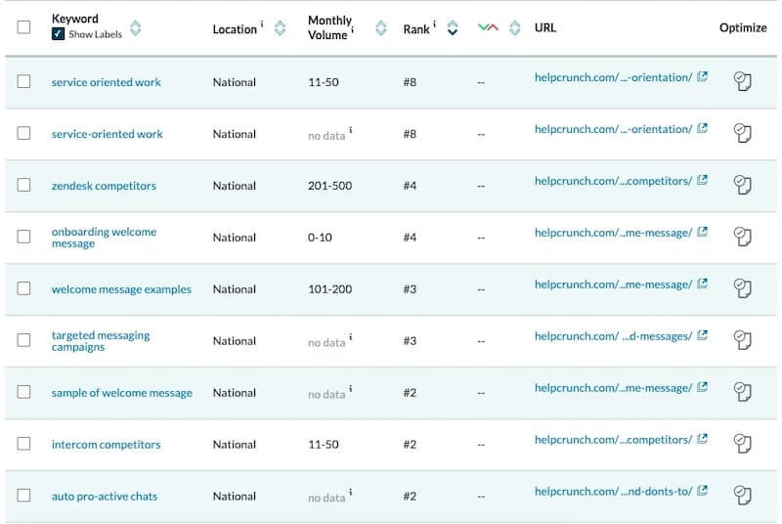This screenshot has width=782, height=524.
Task: Select the targeted messaging campaigns row checkbox
Action: click(23, 340)
